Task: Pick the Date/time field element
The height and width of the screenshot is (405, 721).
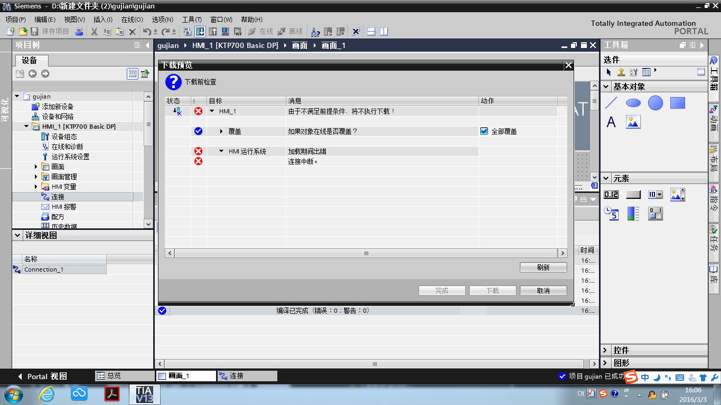Action: coord(611,214)
